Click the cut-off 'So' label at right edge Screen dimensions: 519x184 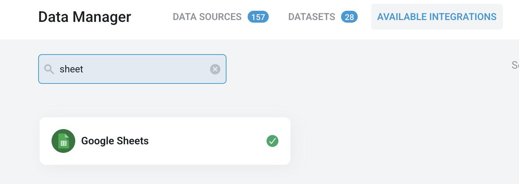pyautogui.click(x=515, y=65)
